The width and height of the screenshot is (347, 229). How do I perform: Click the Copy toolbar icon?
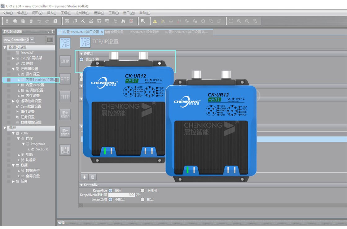tap(15, 21)
